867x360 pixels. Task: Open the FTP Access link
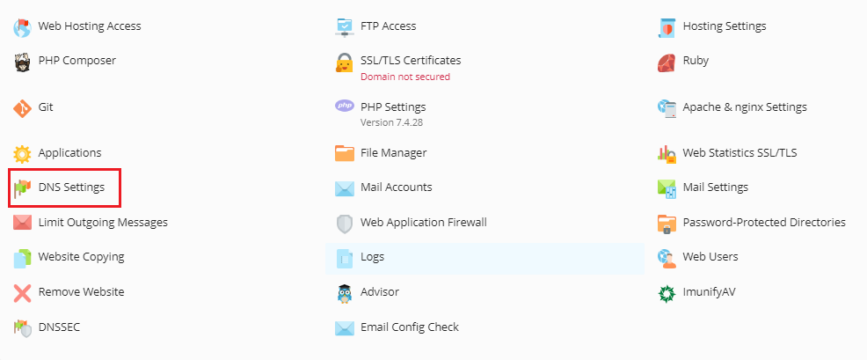(x=388, y=26)
